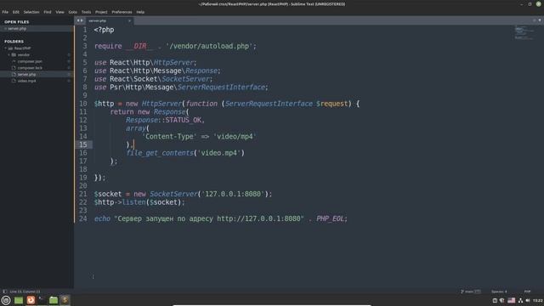Click the shield security tray icon
The height and width of the screenshot is (306, 544).
pos(502,300)
